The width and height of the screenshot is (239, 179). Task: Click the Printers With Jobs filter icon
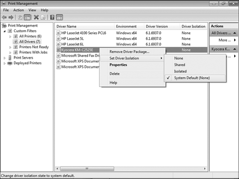pyautogui.click(x=15, y=53)
